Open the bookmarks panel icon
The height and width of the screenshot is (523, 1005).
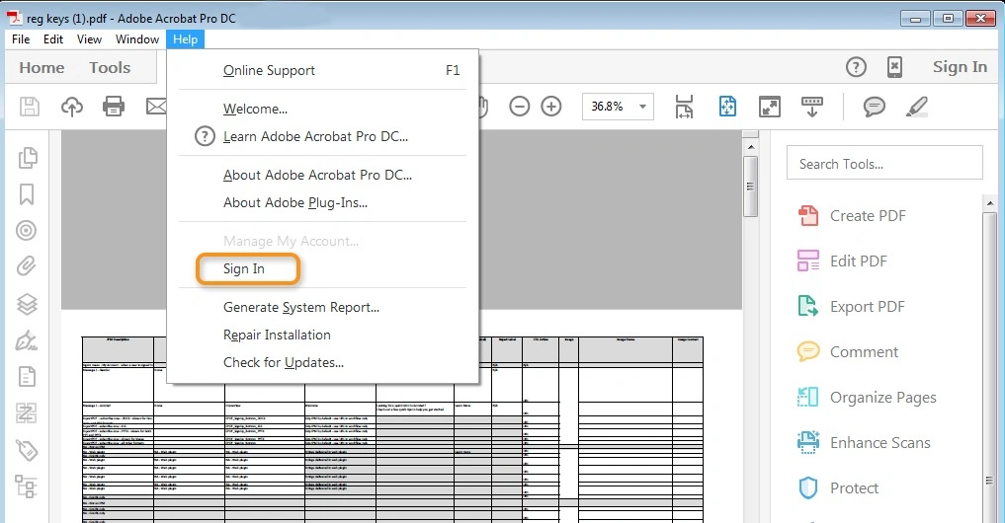point(27,194)
